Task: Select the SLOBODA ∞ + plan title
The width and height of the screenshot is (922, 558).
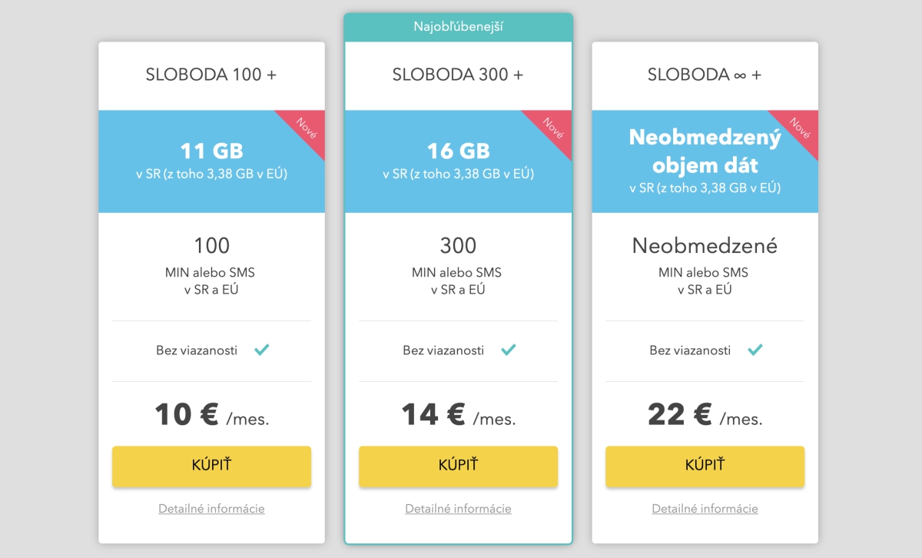Action: [705, 75]
